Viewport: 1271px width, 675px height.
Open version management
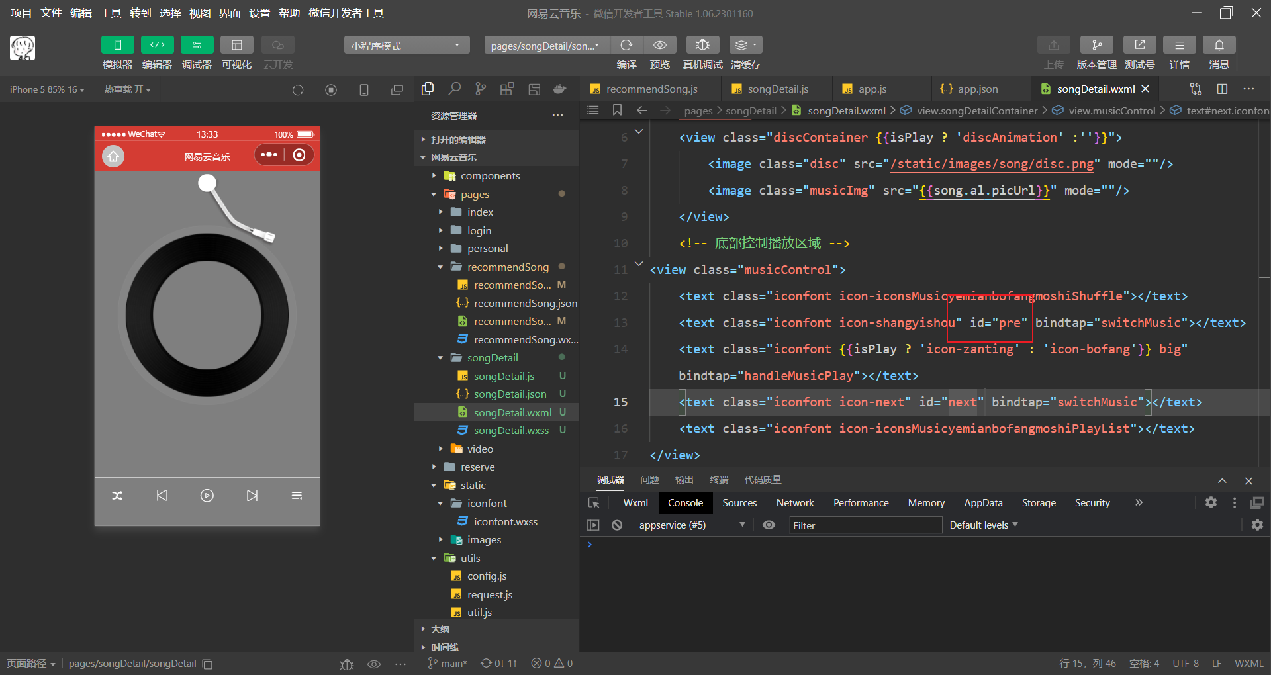click(1097, 45)
